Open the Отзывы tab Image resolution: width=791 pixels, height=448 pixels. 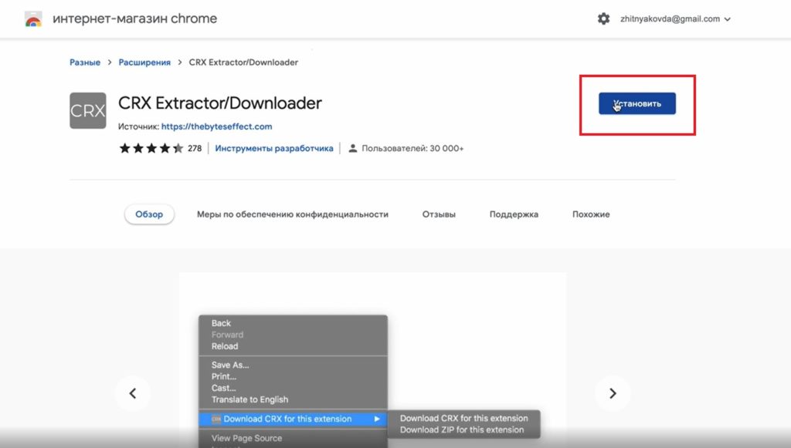(x=439, y=214)
